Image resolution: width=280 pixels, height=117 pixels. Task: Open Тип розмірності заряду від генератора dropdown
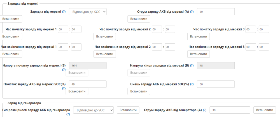[93, 110]
